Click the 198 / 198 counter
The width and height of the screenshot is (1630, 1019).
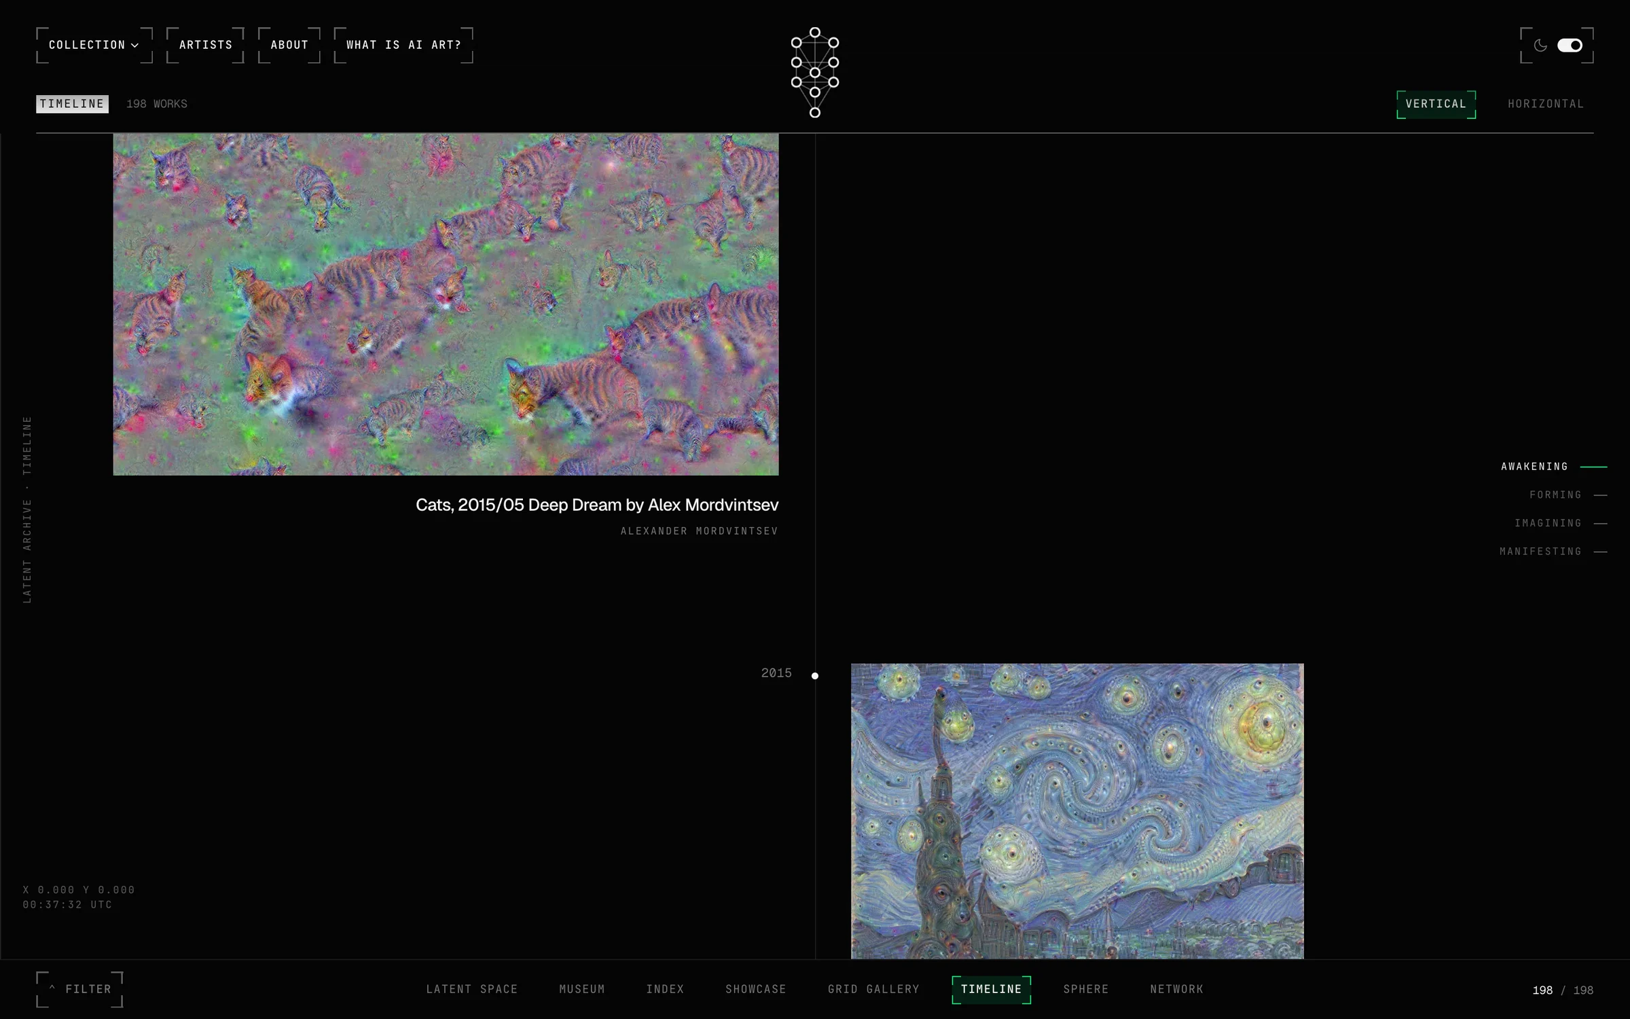coord(1563,990)
